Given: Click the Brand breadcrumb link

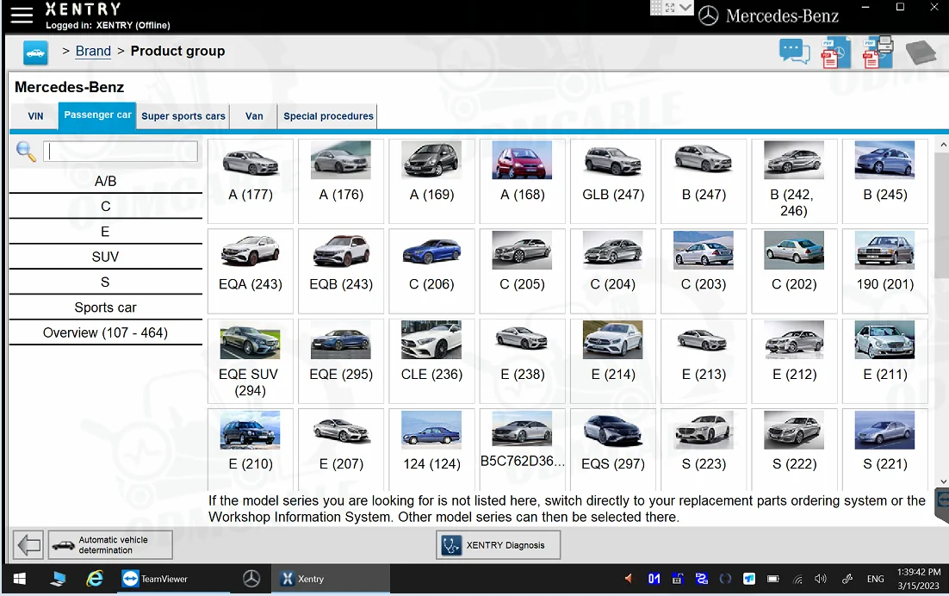Looking at the screenshot, I should pyautogui.click(x=93, y=51).
